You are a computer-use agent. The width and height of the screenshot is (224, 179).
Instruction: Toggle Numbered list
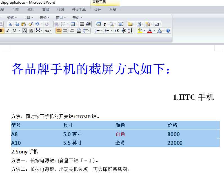97,31
